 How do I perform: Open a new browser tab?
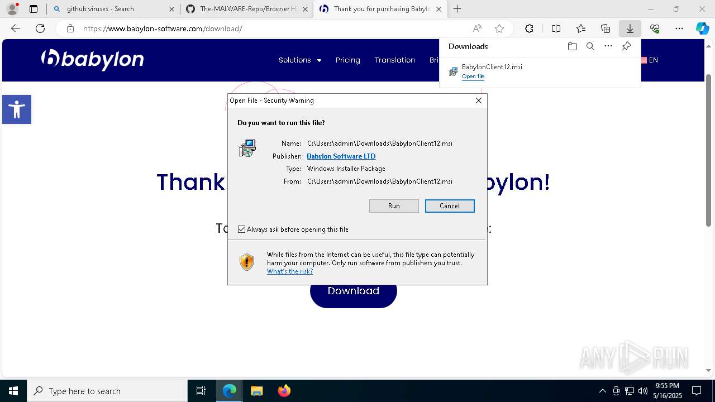457,9
